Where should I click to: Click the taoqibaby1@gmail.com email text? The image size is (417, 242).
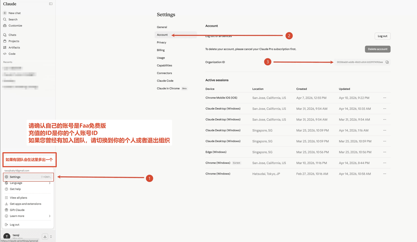[x=17, y=171]
